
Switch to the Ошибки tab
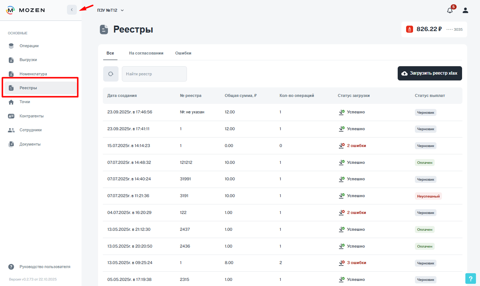[x=183, y=53]
